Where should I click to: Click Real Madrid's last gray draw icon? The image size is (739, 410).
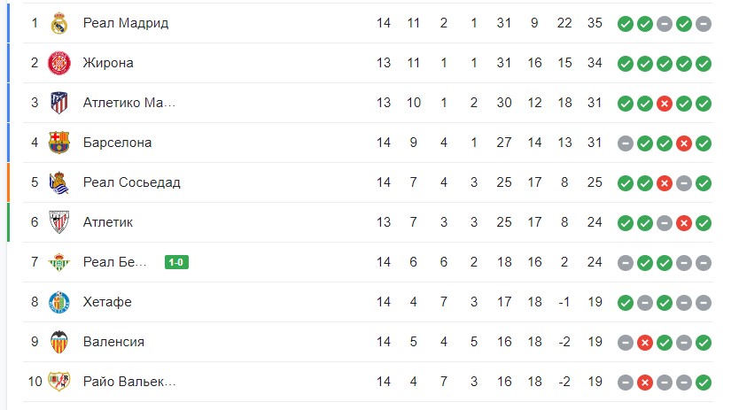(704, 24)
